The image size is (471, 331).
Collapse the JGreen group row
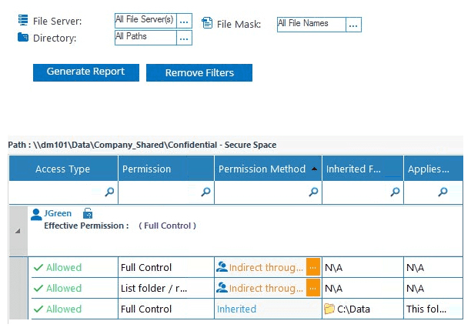click(18, 231)
